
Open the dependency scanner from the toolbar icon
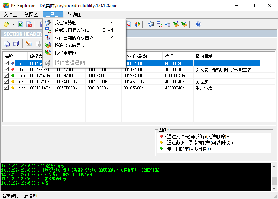coord(160,24)
